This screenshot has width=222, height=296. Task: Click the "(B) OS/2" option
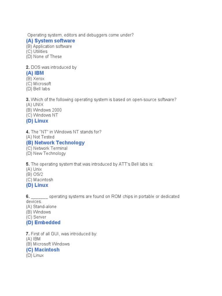[x=35, y=174]
